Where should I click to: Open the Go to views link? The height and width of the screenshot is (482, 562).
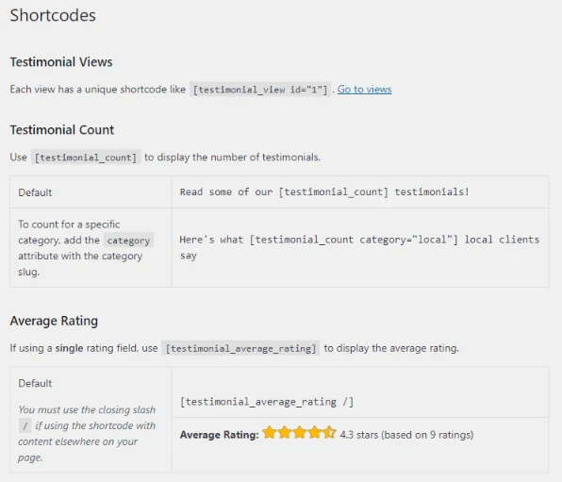pyautogui.click(x=364, y=90)
